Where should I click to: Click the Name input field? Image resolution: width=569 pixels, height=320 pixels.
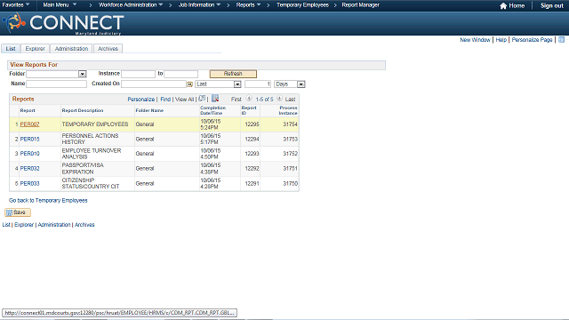pyautogui.click(x=57, y=84)
